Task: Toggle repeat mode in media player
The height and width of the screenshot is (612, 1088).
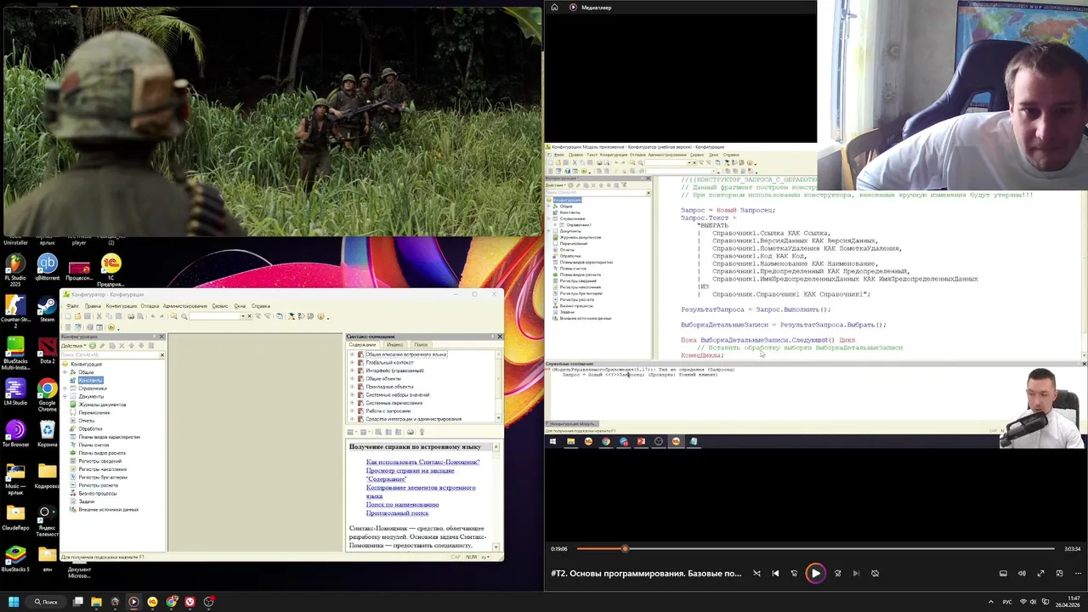Action: tap(875, 573)
